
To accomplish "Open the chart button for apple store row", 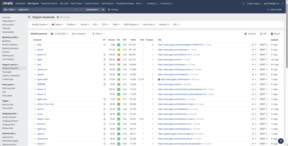I will click(x=254, y=99).
